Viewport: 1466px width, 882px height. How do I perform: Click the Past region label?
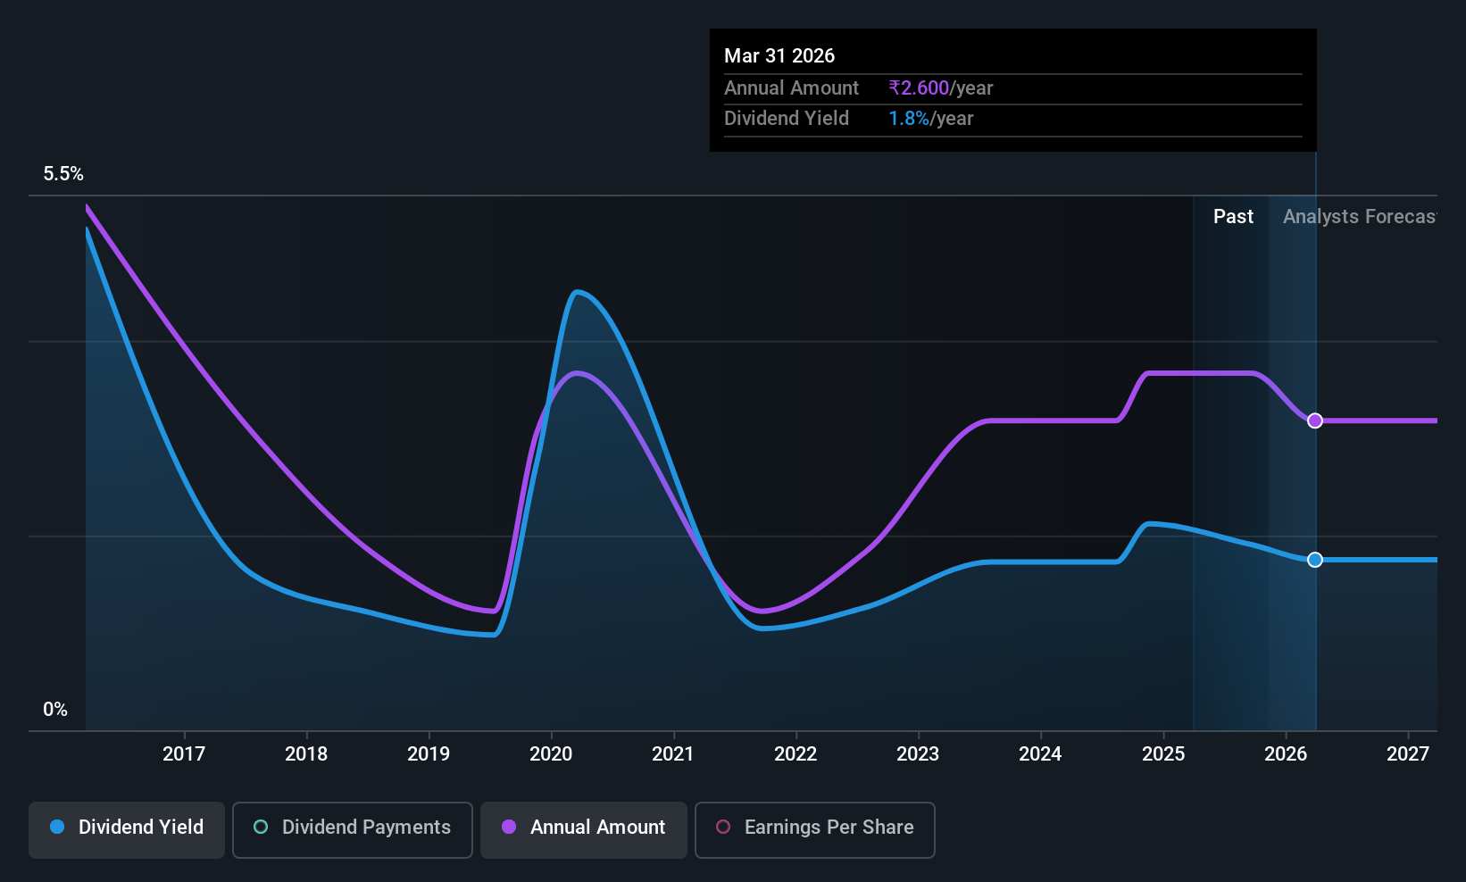(1233, 217)
